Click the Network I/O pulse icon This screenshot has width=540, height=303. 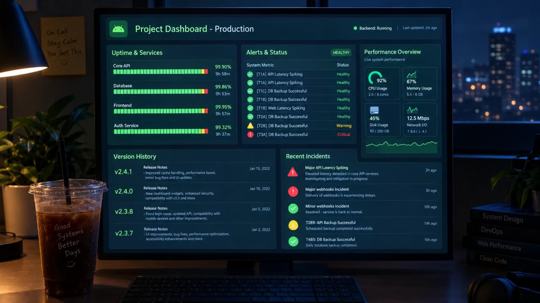(x=412, y=110)
